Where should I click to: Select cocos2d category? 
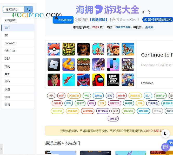click(18, 43)
